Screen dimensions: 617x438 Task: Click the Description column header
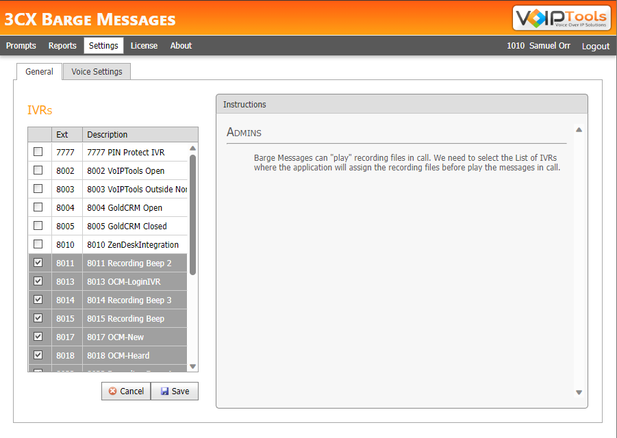[x=140, y=134]
